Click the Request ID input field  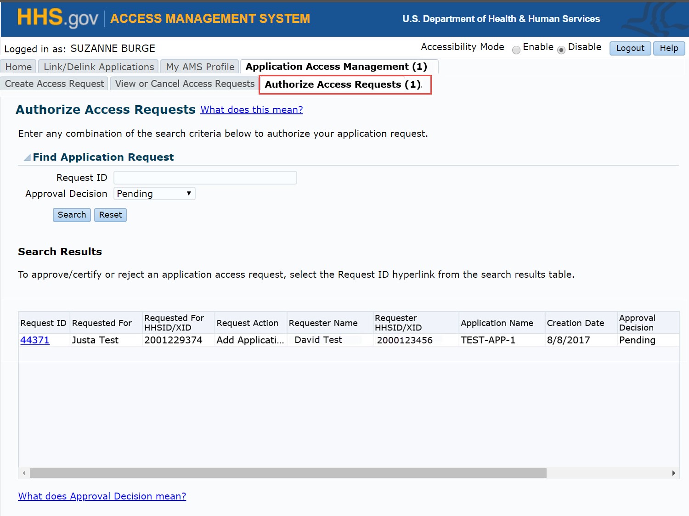205,178
